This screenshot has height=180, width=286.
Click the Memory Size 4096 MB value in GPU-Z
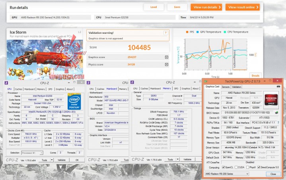pyautogui.click(x=231, y=143)
